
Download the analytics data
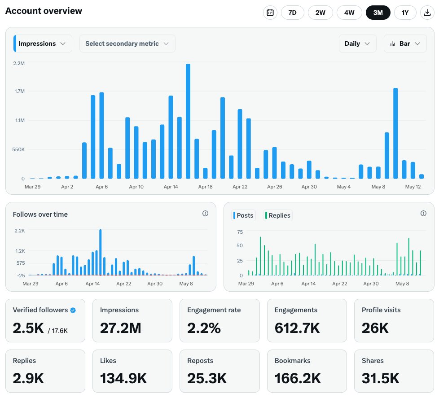pos(427,13)
